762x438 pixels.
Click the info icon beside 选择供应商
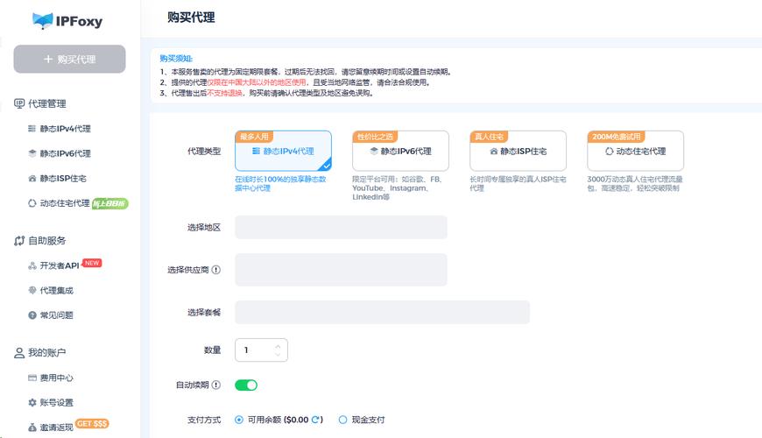pyautogui.click(x=216, y=269)
